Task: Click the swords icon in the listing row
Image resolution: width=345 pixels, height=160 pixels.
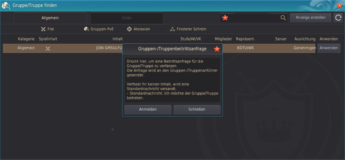Action: [x=48, y=48]
